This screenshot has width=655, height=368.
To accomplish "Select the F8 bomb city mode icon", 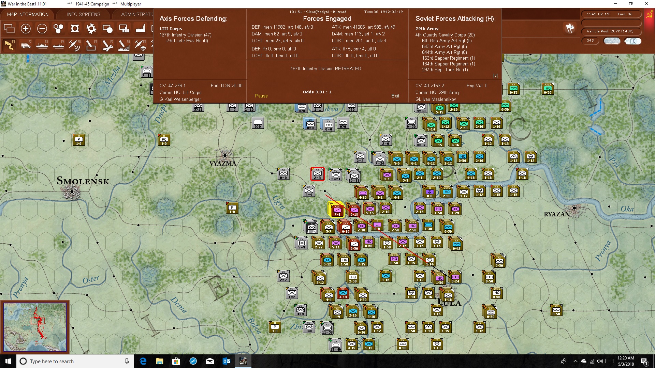I will tap(124, 45).
